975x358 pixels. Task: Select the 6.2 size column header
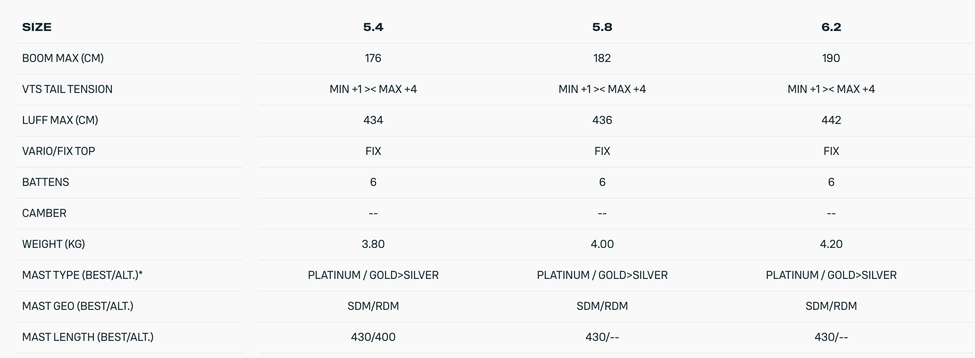coord(831,27)
